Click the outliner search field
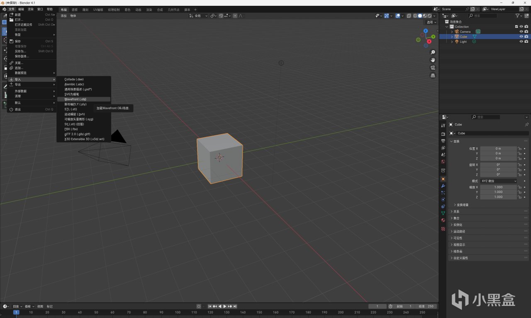Image resolution: width=531 pixels, height=318 pixels. click(x=482, y=16)
